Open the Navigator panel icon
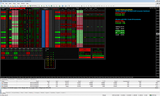160x96 pixels. [13, 6]
